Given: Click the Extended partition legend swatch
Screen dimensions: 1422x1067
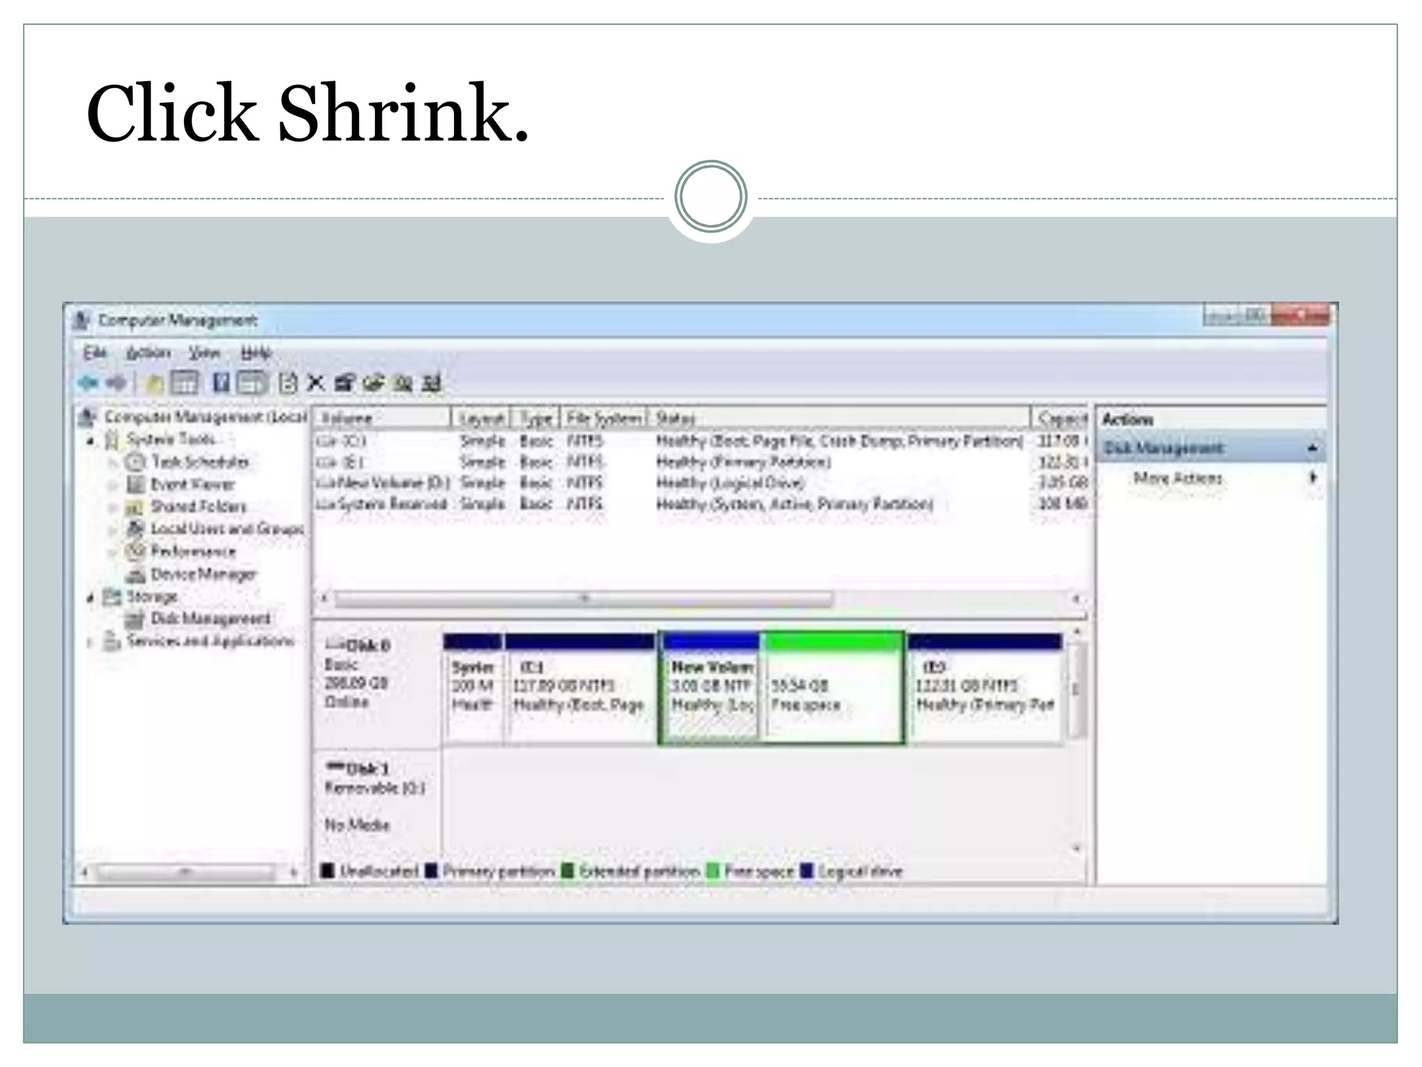Looking at the screenshot, I should point(567,871).
